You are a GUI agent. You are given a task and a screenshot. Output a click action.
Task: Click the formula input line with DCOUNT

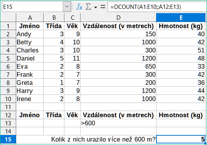[157, 7]
